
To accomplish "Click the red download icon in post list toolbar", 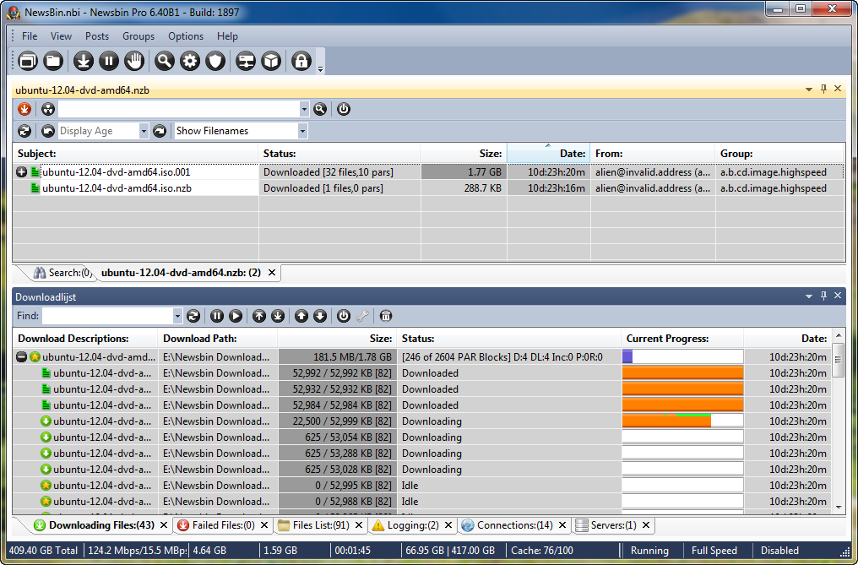I will (x=24, y=109).
